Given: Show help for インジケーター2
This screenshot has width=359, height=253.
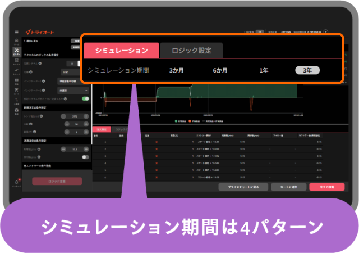Looking at the screenshot, I should click(44, 91).
